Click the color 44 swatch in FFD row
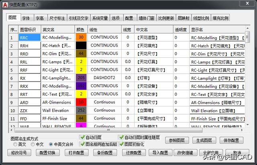This screenshot has width=257, height=165. pyautogui.click(x=81, y=118)
